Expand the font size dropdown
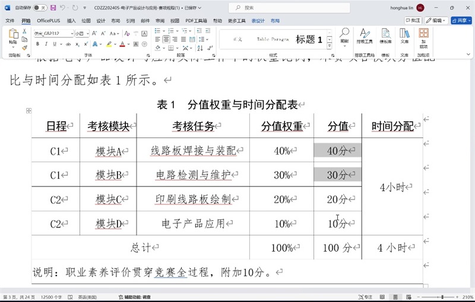The image size is (475, 302). [87, 34]
